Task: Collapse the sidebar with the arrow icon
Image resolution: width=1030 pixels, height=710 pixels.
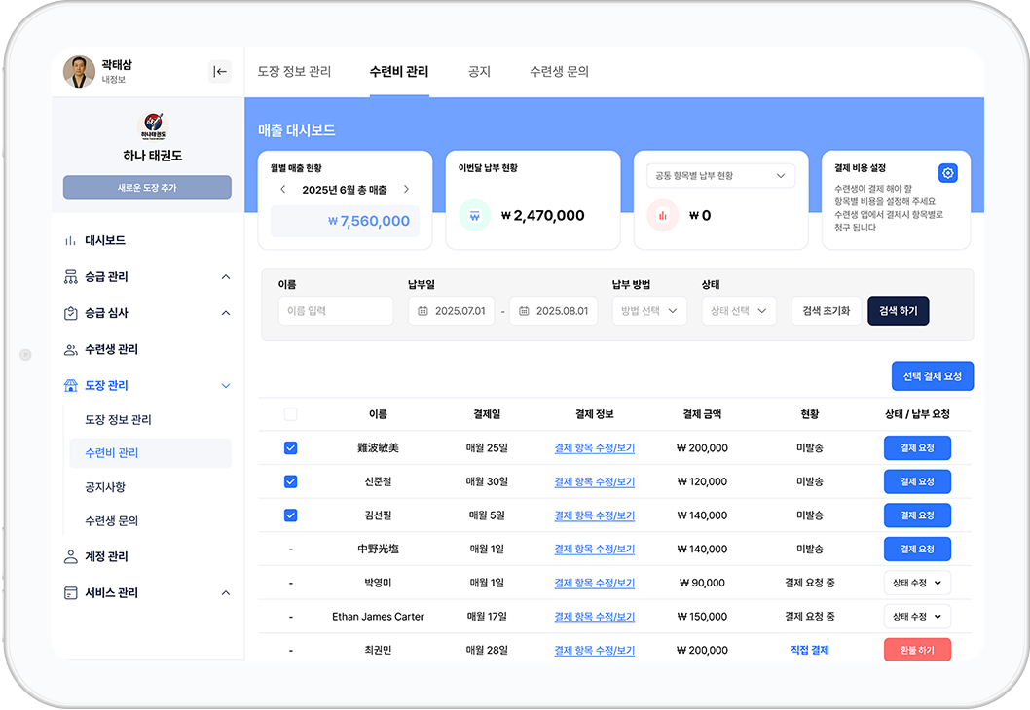Action: tap(221, 70)
